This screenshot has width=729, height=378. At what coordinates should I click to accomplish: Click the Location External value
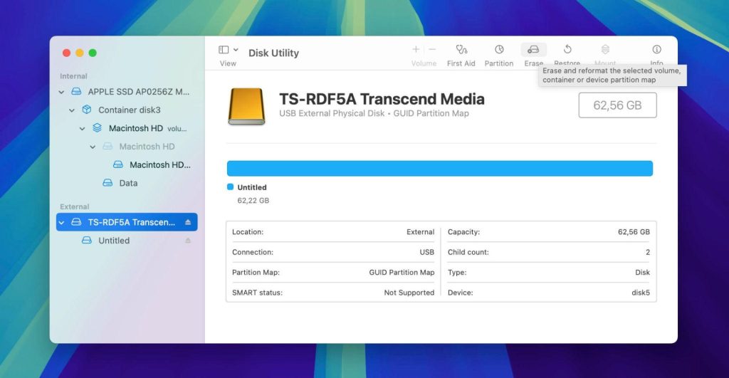click(x=420, y=231)
